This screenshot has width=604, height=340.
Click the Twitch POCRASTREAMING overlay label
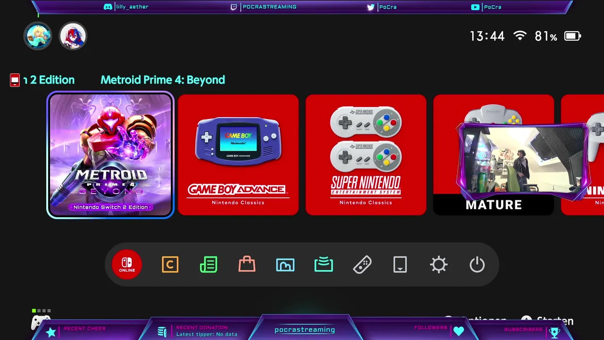(x=263, y=7)
